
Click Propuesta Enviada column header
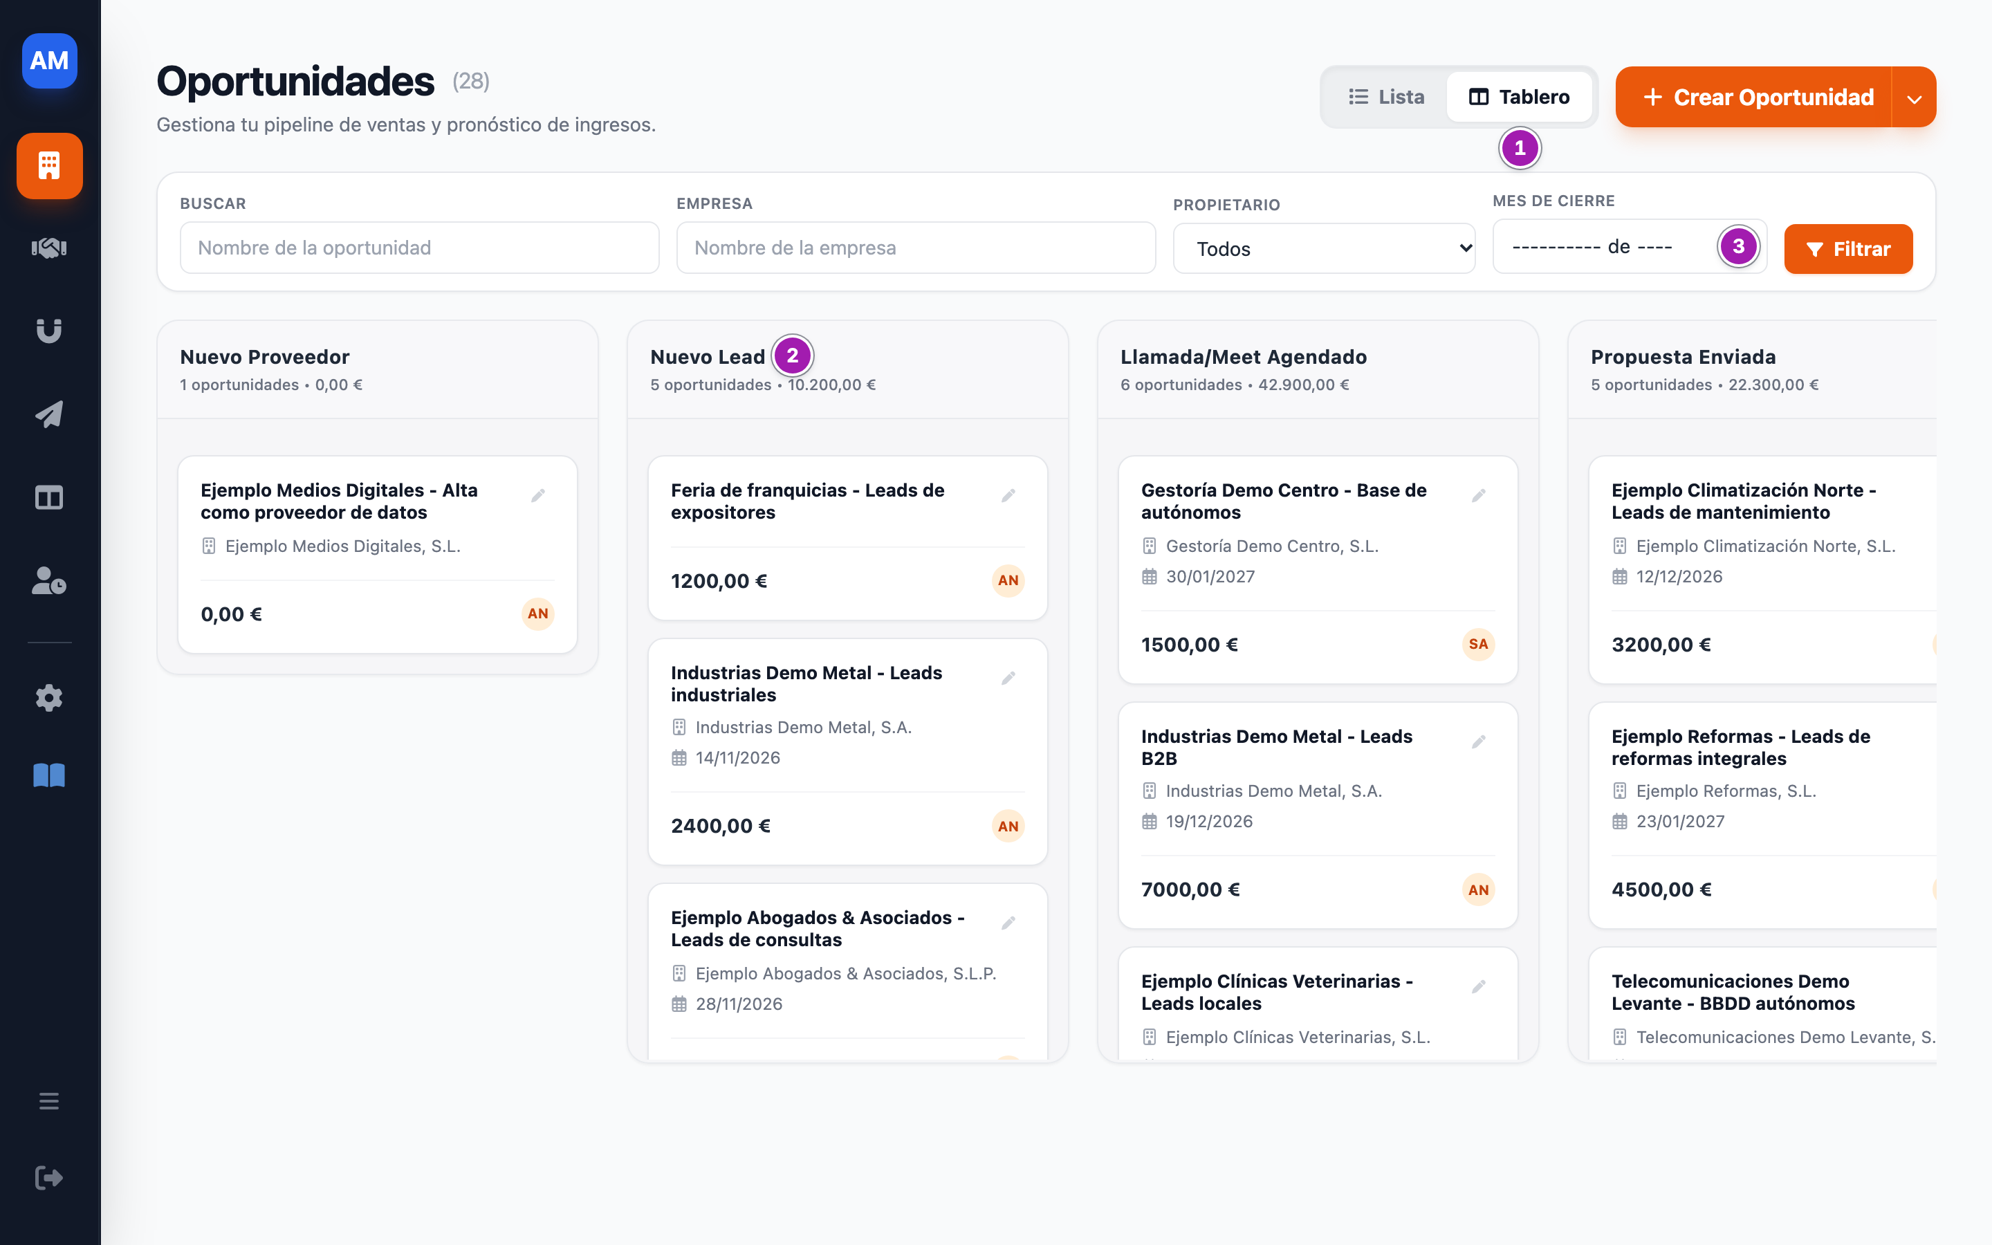(x=1683, y=356)
